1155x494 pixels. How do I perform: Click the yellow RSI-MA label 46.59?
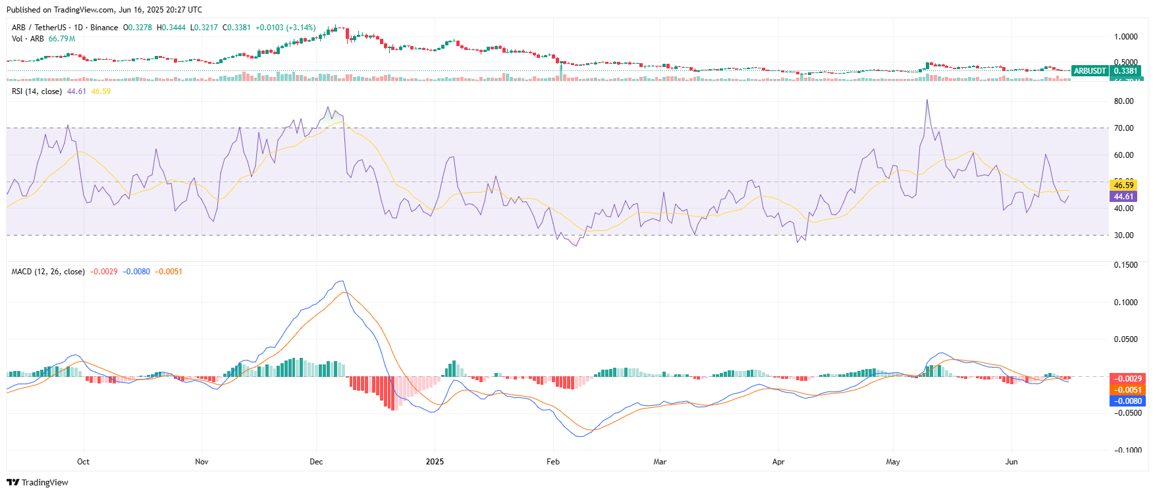tap(1123, 185)
